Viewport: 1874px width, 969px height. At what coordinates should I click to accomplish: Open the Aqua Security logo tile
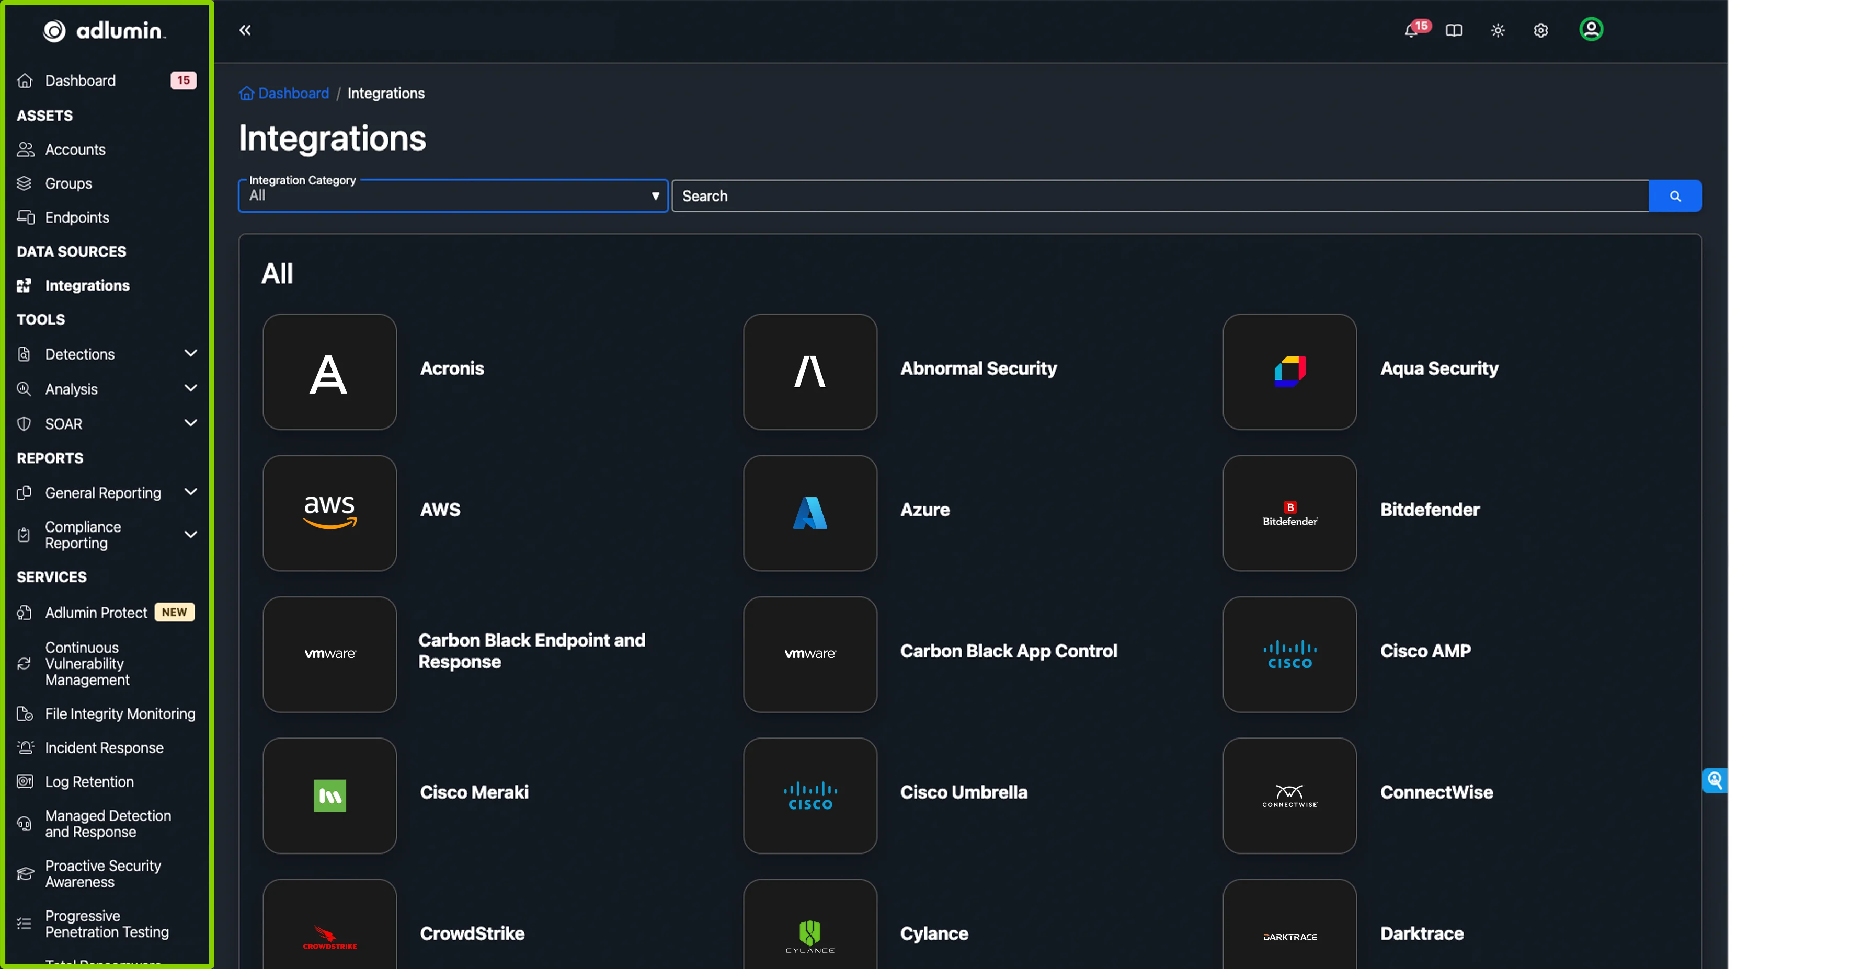pos(1289,372)
